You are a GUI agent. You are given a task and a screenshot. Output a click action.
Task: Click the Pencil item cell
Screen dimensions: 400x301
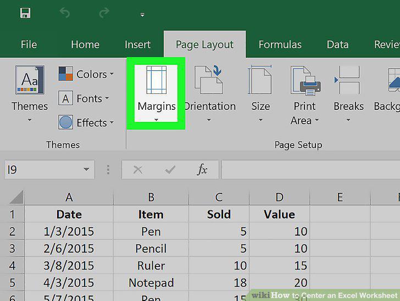click(151, 248)
